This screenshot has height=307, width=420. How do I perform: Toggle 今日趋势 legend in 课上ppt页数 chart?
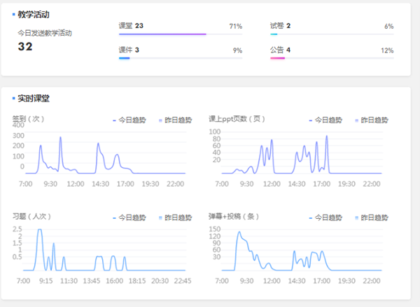(325, 120)
